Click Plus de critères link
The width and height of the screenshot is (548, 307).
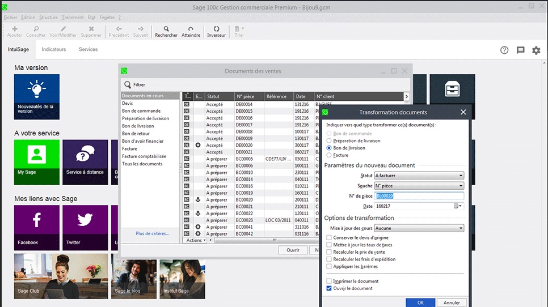(153, 233)
